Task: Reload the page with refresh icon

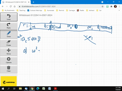Action: [x=11, y=7]
